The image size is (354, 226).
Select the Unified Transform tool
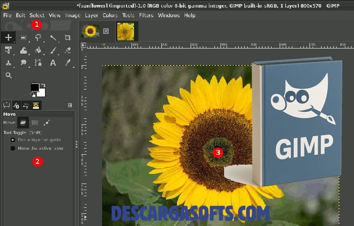click(9, 50)
